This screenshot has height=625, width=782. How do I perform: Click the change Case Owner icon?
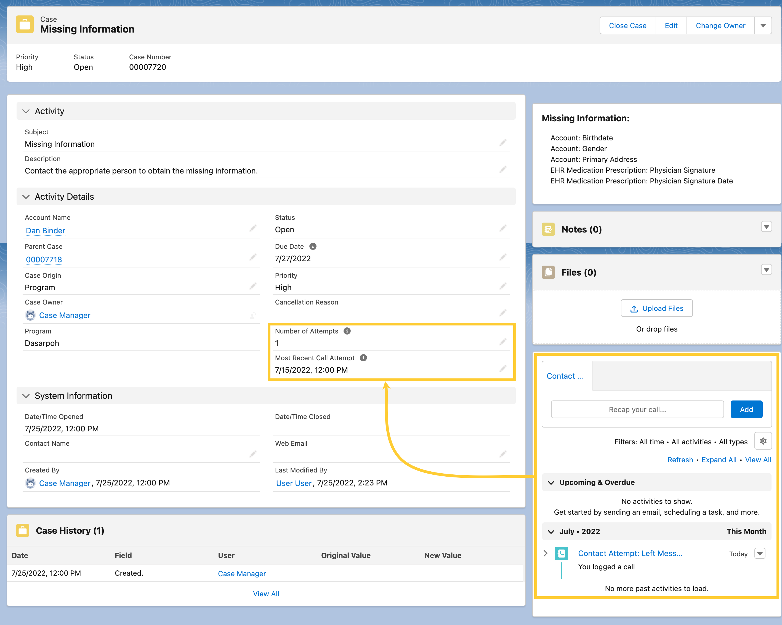[x=253, y=316]
